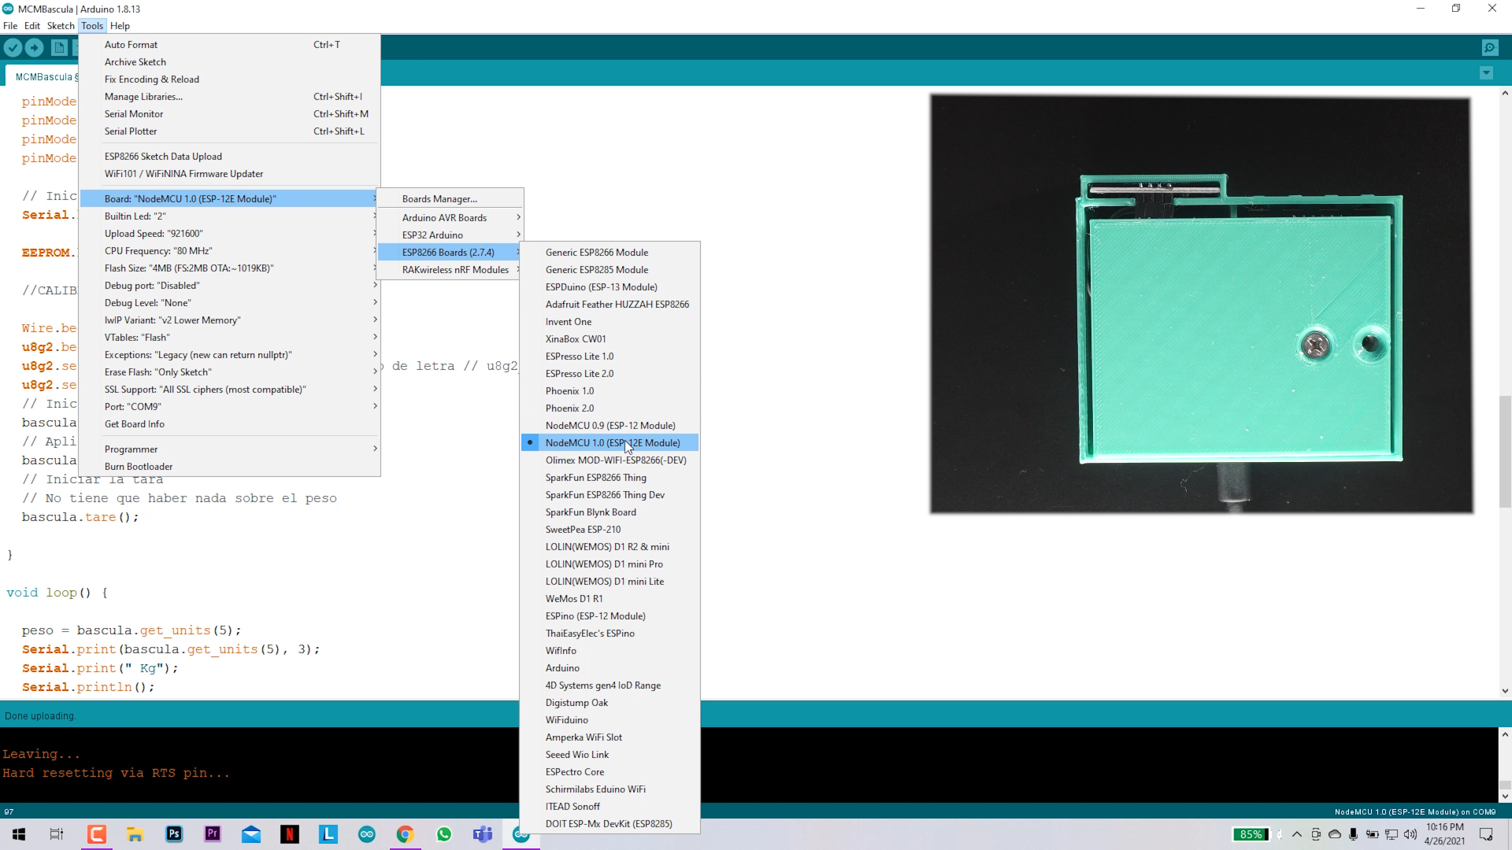Open Photoshop from the taskbar

tap(174, 834)
